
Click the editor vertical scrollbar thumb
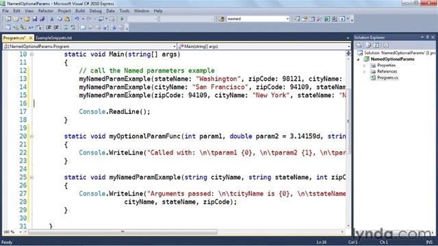pos(348,122)
